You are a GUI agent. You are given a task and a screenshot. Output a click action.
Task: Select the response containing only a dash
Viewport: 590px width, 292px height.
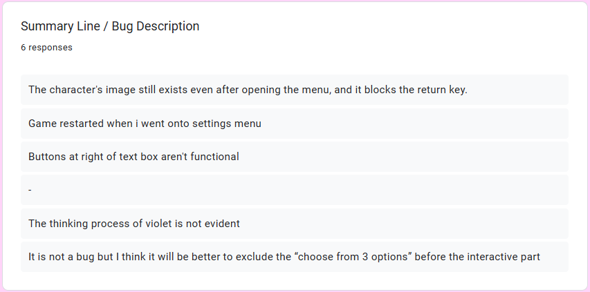pyautogui.click(x=295, y=190)
